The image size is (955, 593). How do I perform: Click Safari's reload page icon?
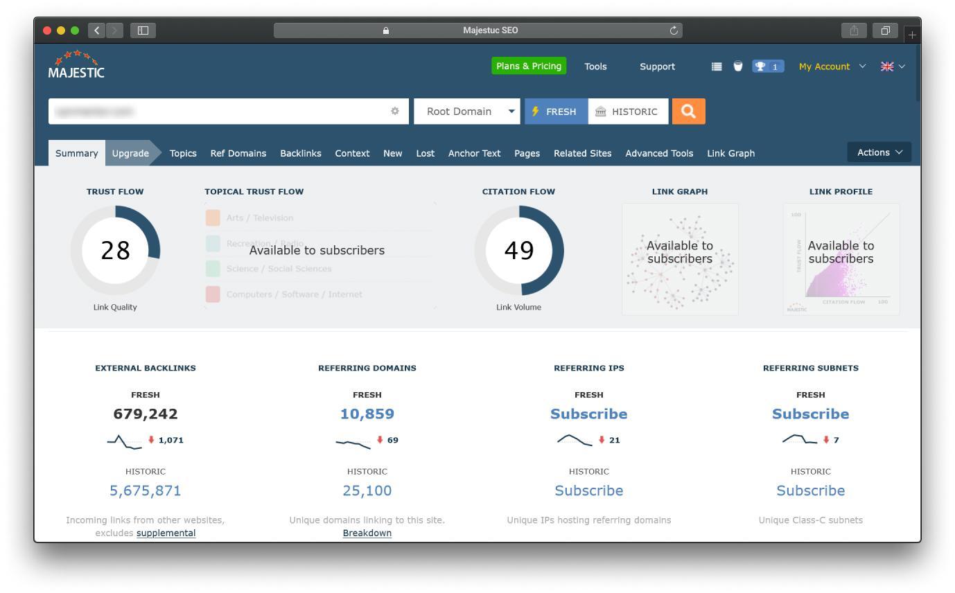click(674, 30)
